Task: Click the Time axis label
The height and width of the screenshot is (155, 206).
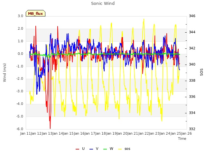Action: [182, 139]
